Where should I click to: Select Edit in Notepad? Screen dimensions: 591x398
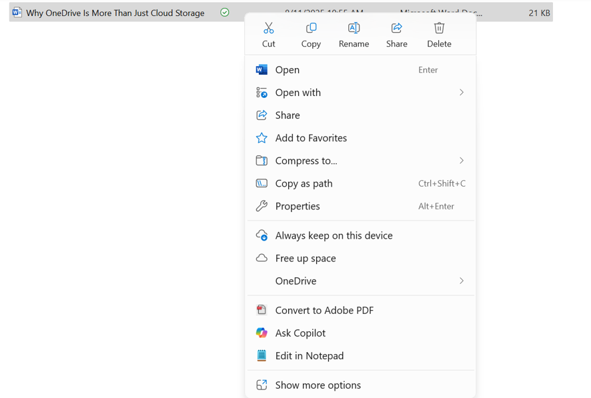pyautogui.click(x=361, y=355)
